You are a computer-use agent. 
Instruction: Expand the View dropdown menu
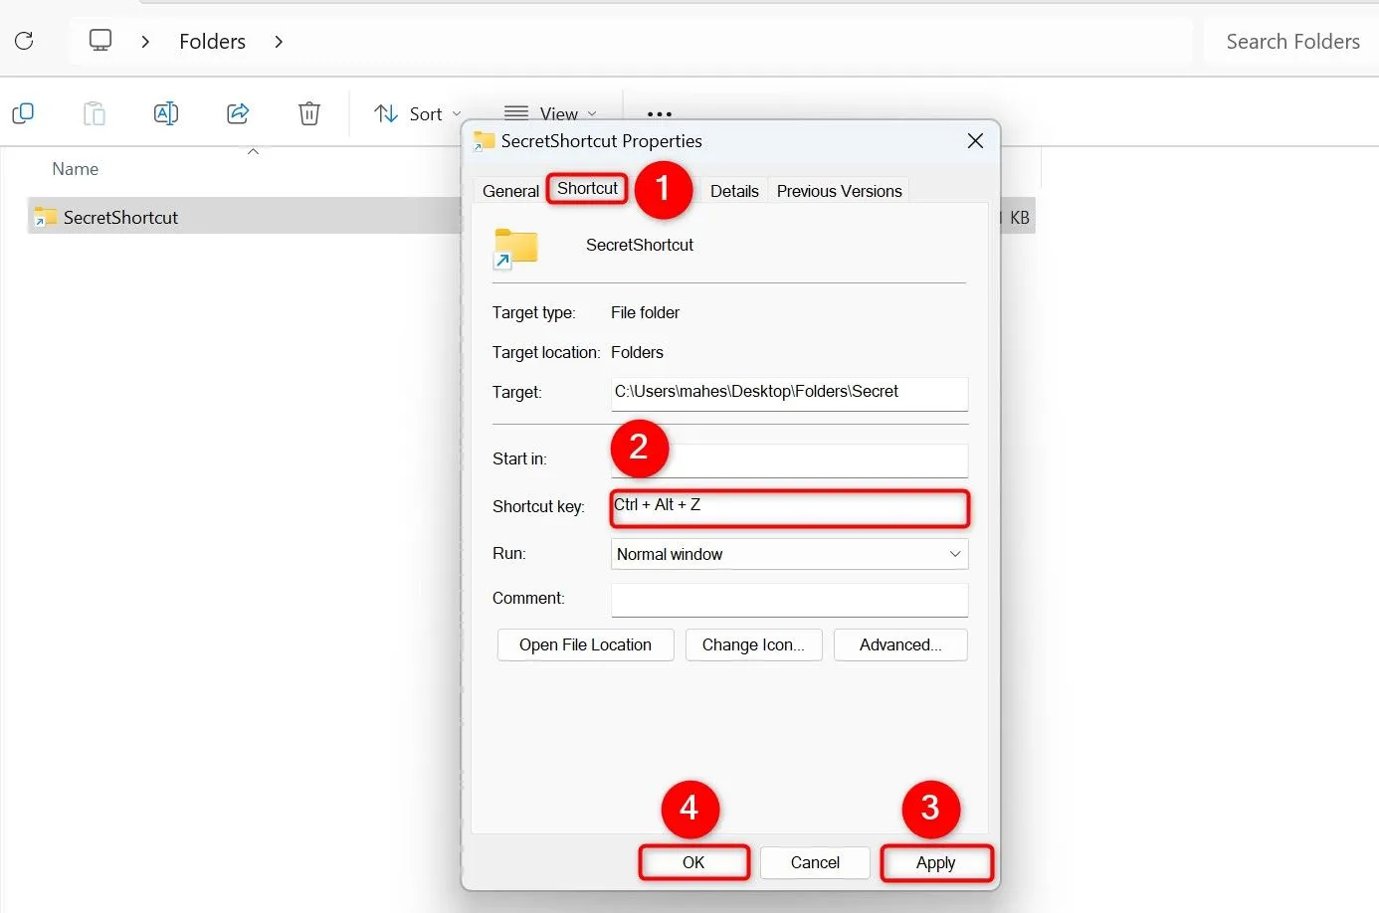point(550,113)
